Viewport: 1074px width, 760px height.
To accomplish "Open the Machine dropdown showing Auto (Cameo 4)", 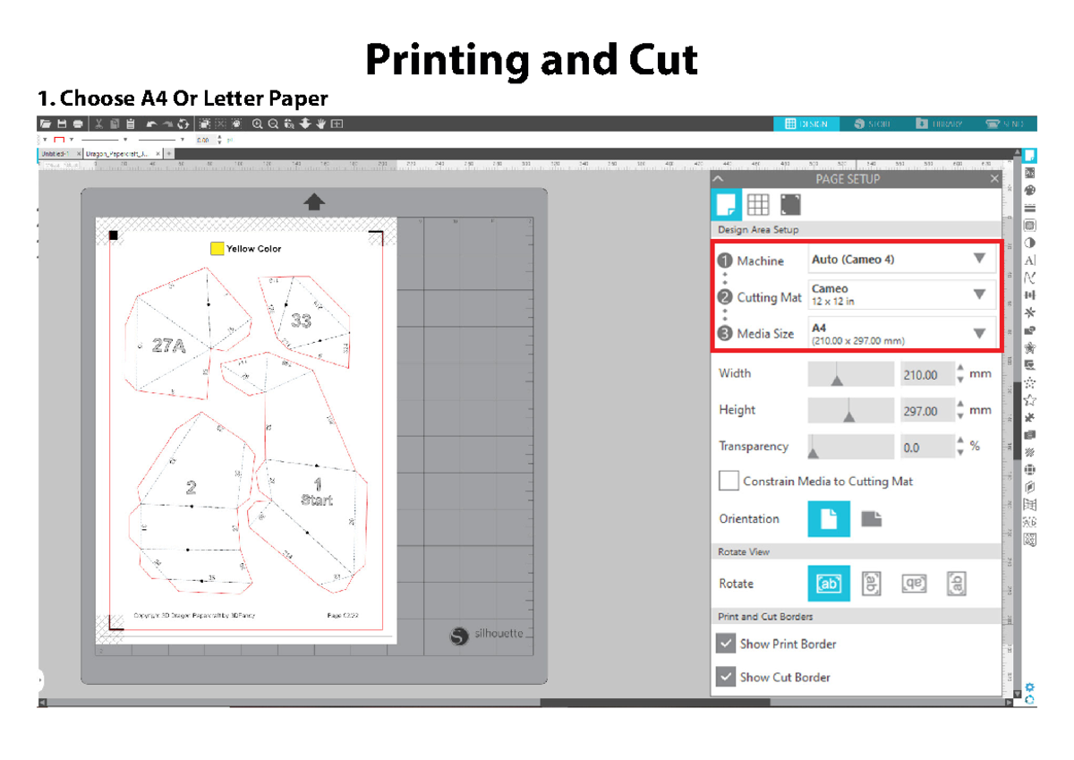I will 901,259.
